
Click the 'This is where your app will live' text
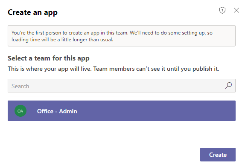pyautogui.click(x=114, y=69)
